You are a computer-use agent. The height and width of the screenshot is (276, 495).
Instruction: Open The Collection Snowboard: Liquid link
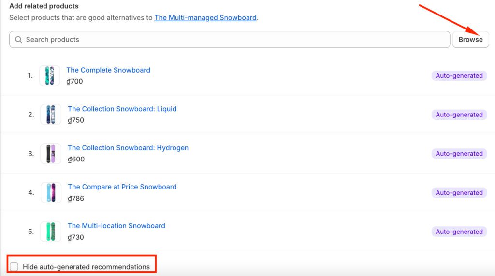(x=122, y=109)
